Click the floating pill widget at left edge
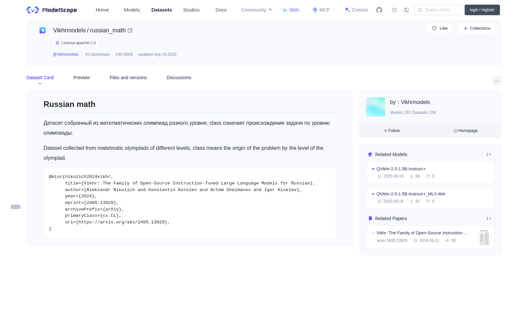Screen dimensions: 528x330 [x=16, y=207]
